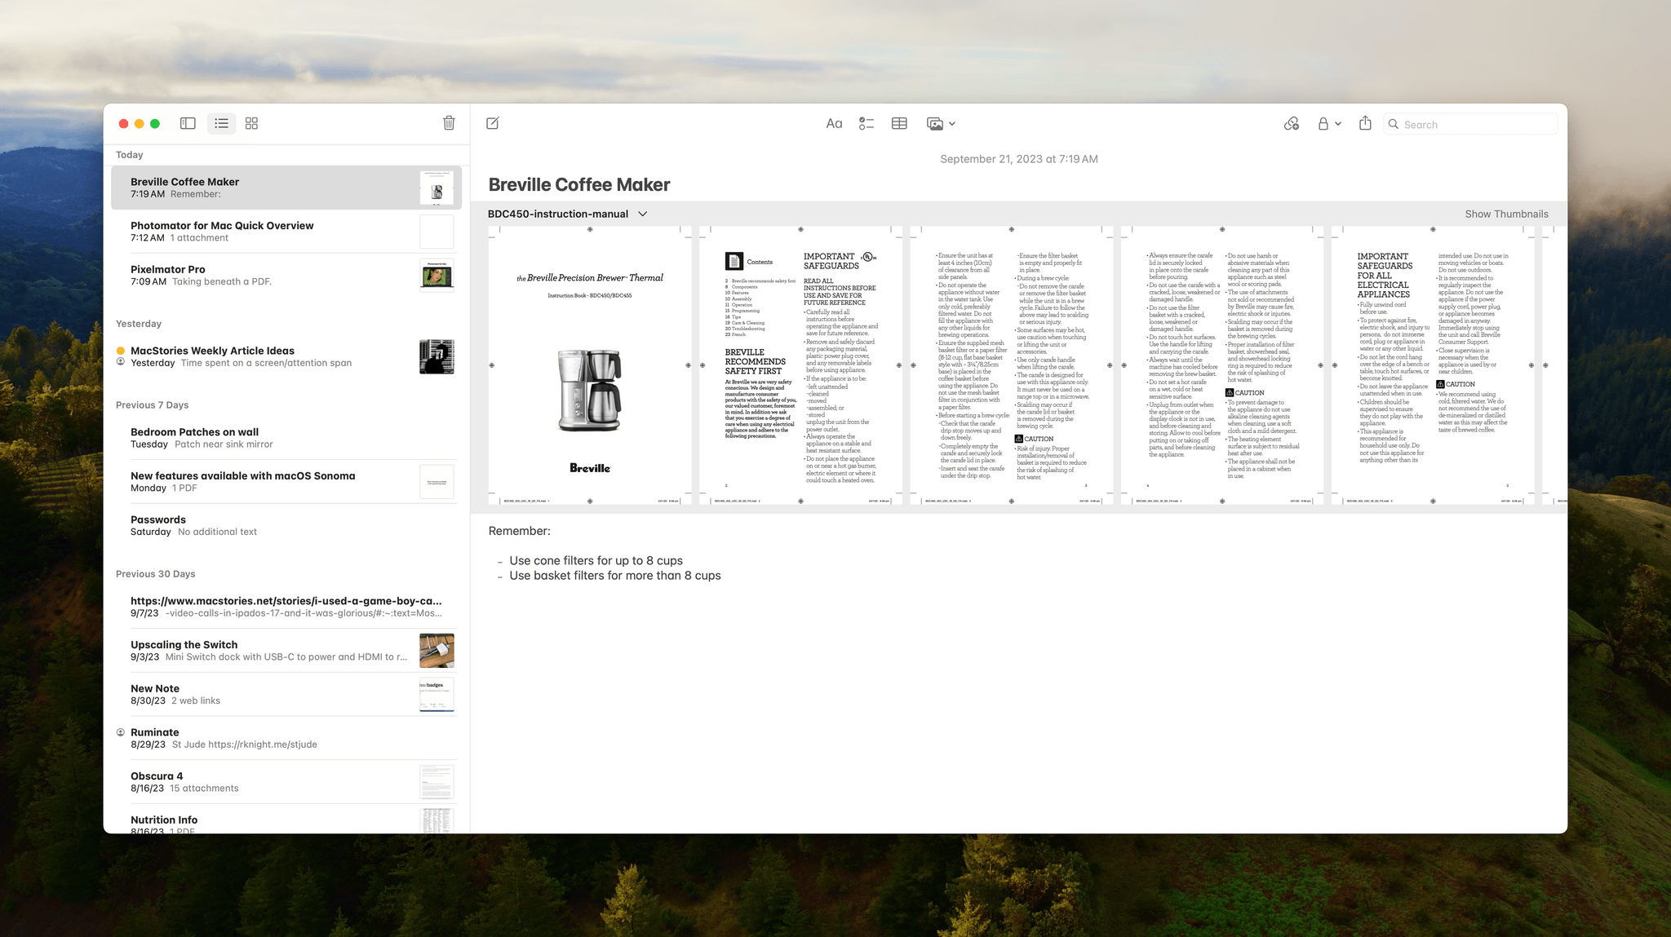Click the Previous 30 Days header
The image size is (1671, 937).
pyautogui.click(x=155, y=574)
